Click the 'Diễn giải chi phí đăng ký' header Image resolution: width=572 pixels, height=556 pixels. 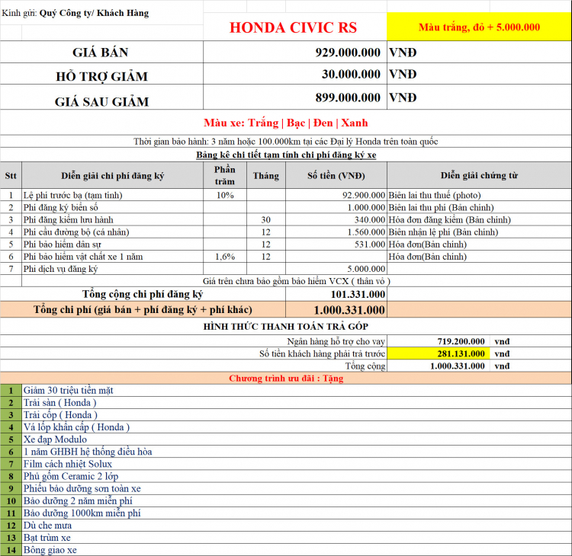(112, 175)
